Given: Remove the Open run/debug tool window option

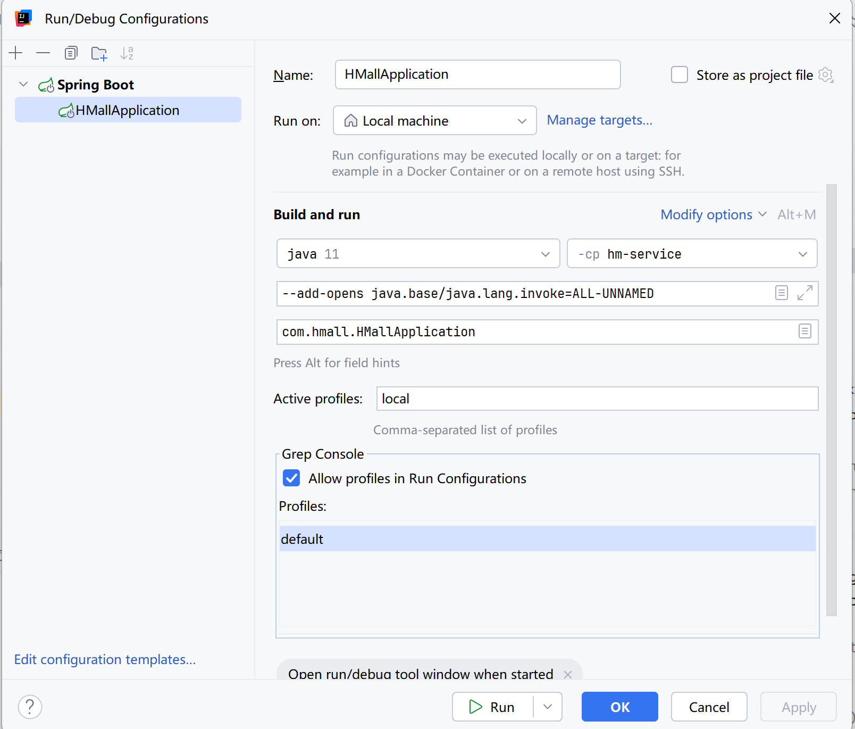Looking at the screenshot, I should point(568,674).
